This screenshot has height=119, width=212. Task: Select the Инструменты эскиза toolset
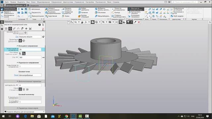(x=9, y=16)
